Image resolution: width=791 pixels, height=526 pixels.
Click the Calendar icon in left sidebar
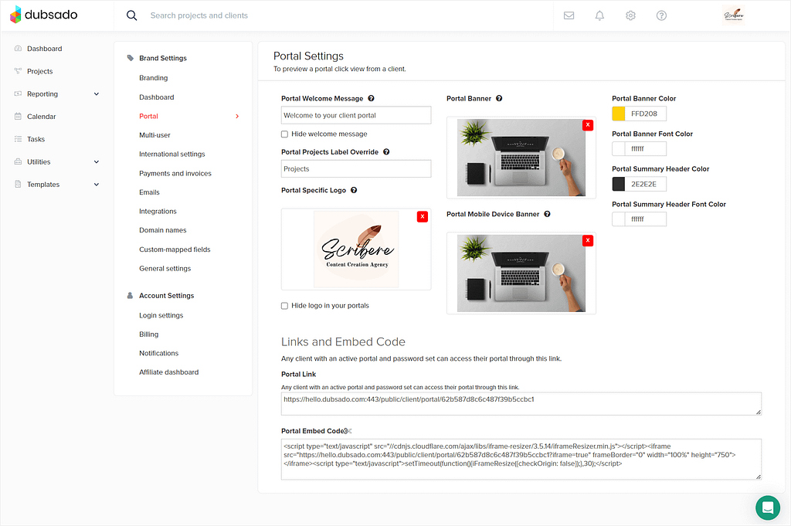(x=19, y=117)
